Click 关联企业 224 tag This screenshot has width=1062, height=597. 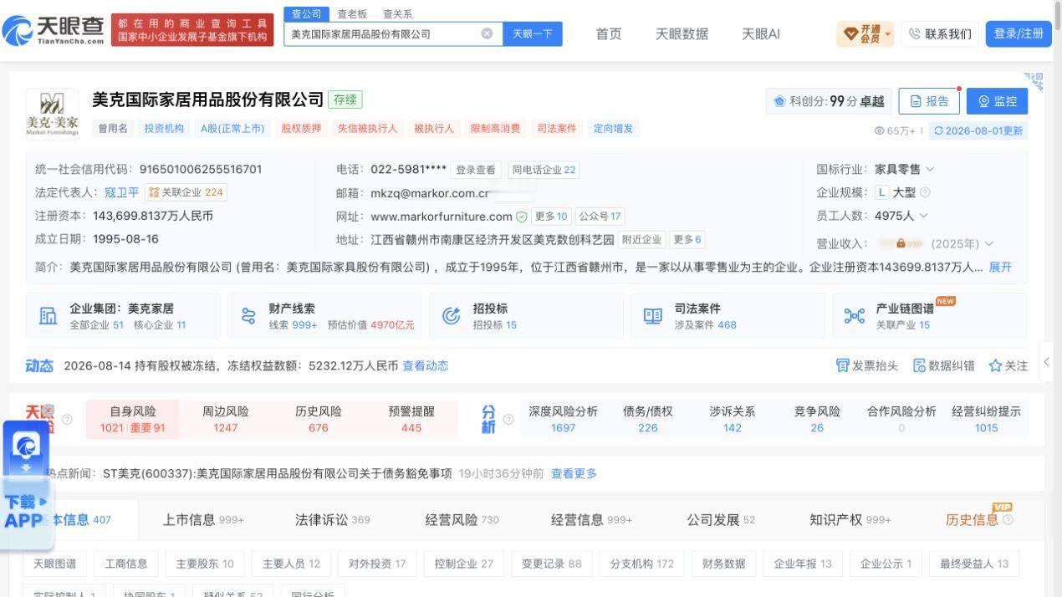(x=186, y=192)
